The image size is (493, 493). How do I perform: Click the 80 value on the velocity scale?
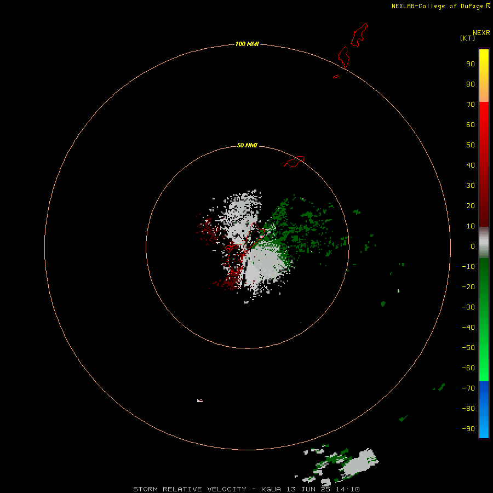pyautogui.click(x=471, y=84)
